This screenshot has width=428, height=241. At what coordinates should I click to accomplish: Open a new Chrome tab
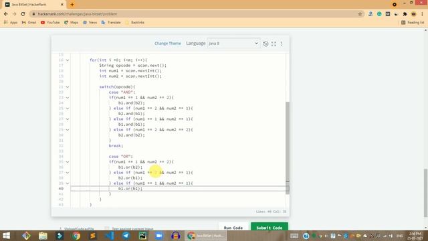coord(72,5)
